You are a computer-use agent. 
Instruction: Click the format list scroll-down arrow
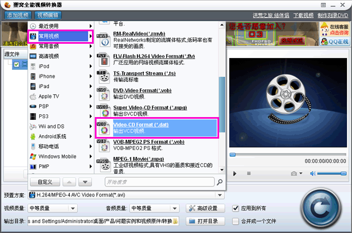click(x=222, y=170)
